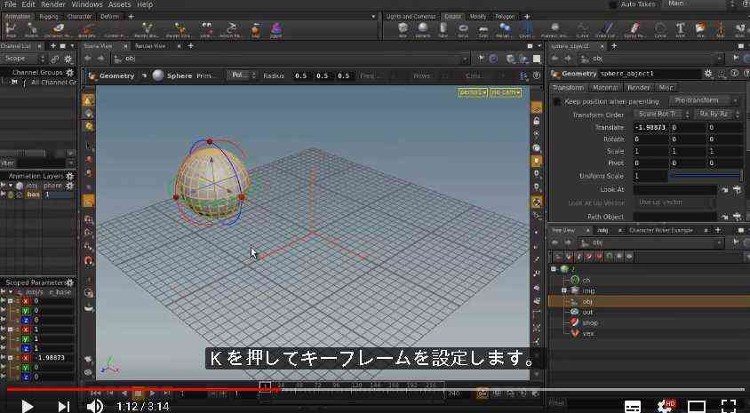Skip to next YouTube video
750x413 pixels.
[x=63, y=407]
